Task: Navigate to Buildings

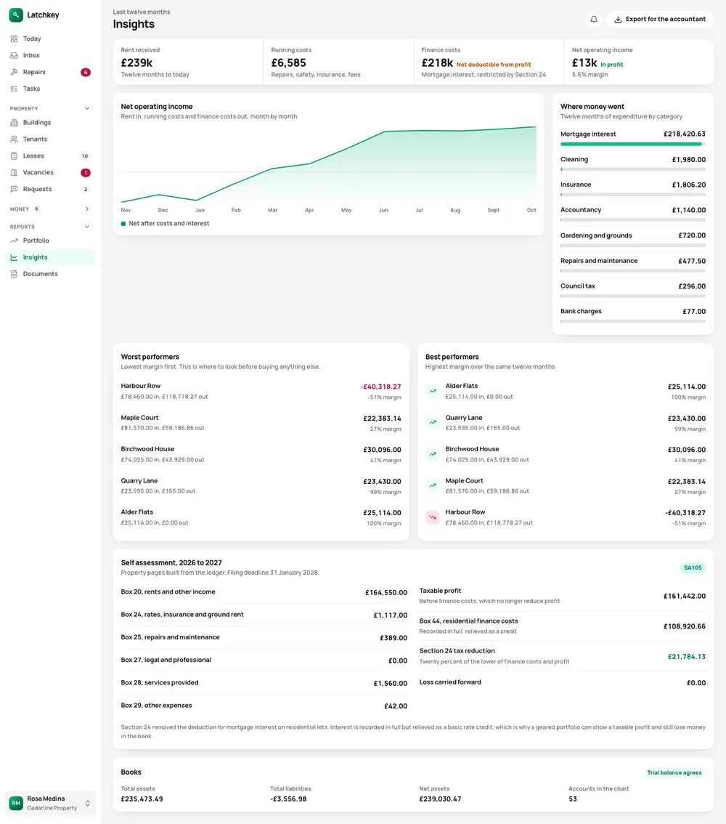Action: [x=50, y=123]
